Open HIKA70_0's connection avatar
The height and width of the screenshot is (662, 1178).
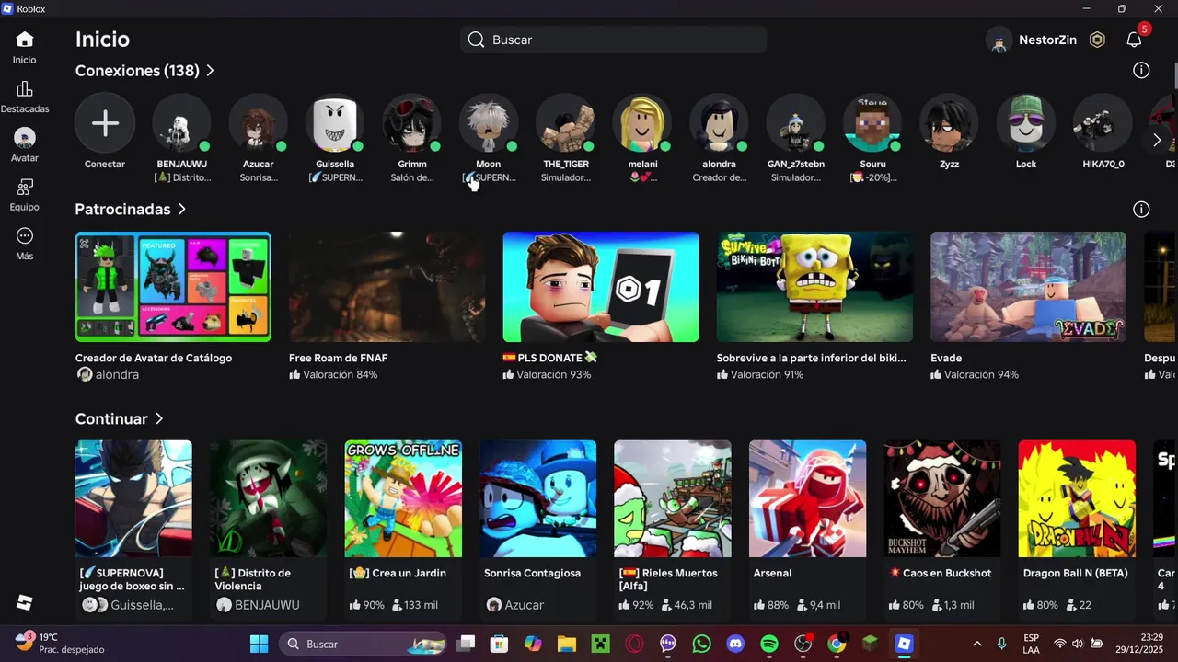1103,123
